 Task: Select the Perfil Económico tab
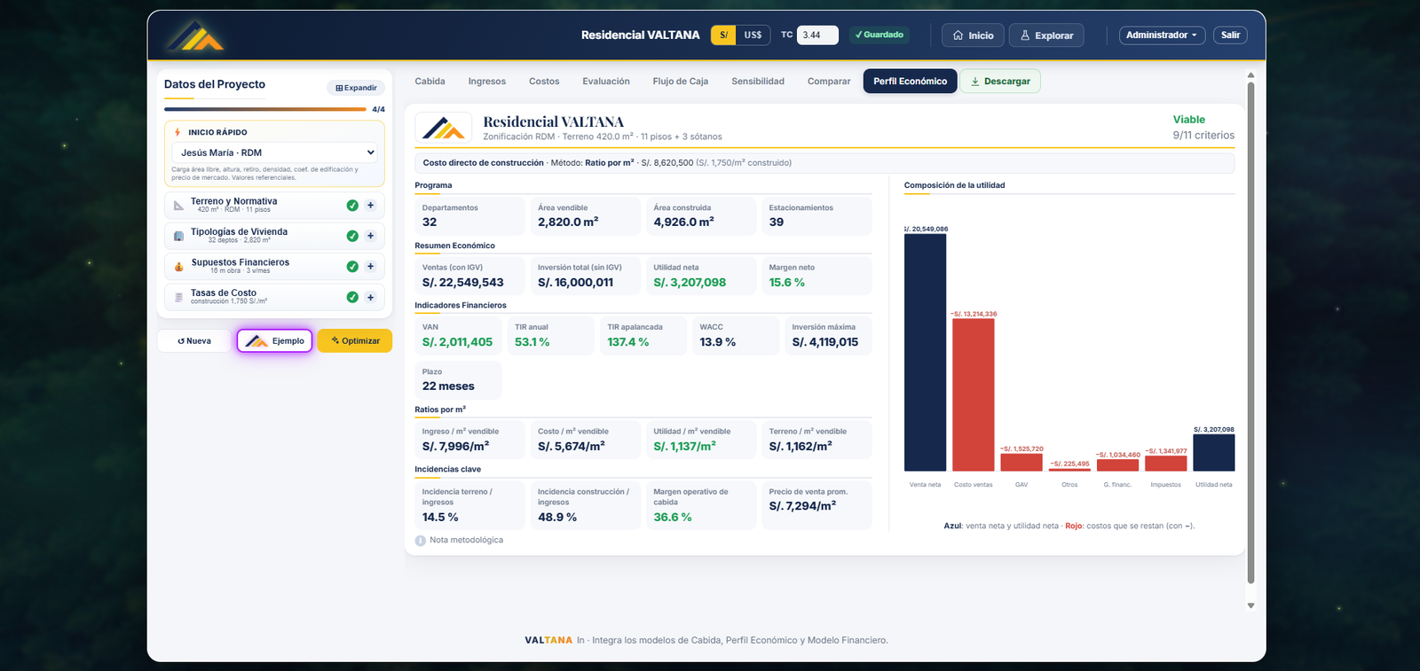click(x=910, y=82)
